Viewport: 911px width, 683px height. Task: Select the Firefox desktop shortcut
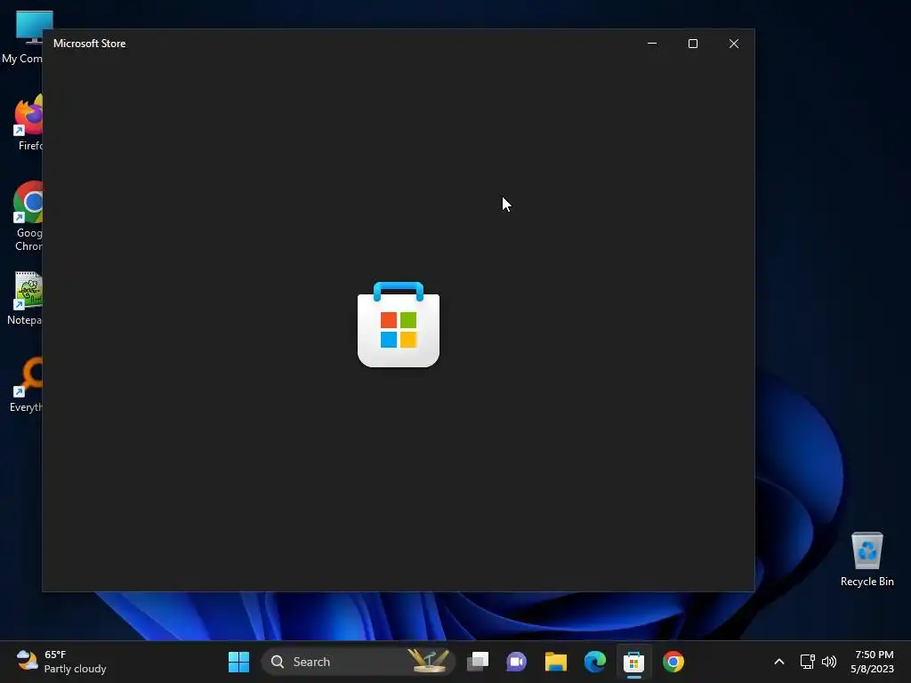pyautogui.click(x=28, y=123)
